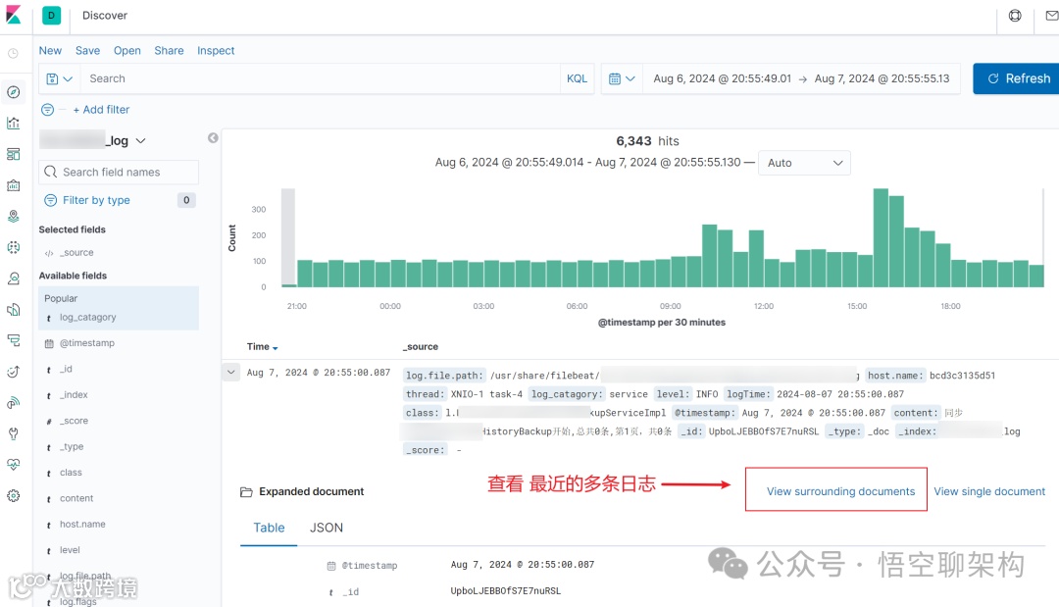Open the Auto interval dropdown

click(804, 163)
